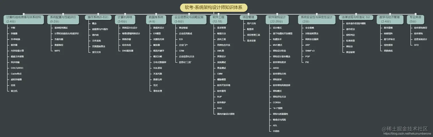Select the 数学与经济管理 (2-4分) node

click(390, 19)
